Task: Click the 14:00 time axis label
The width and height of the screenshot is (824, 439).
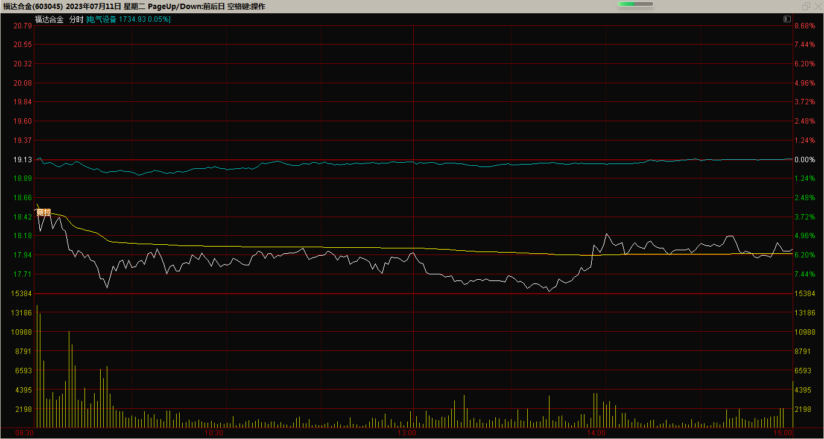Action: coord(596,433)
